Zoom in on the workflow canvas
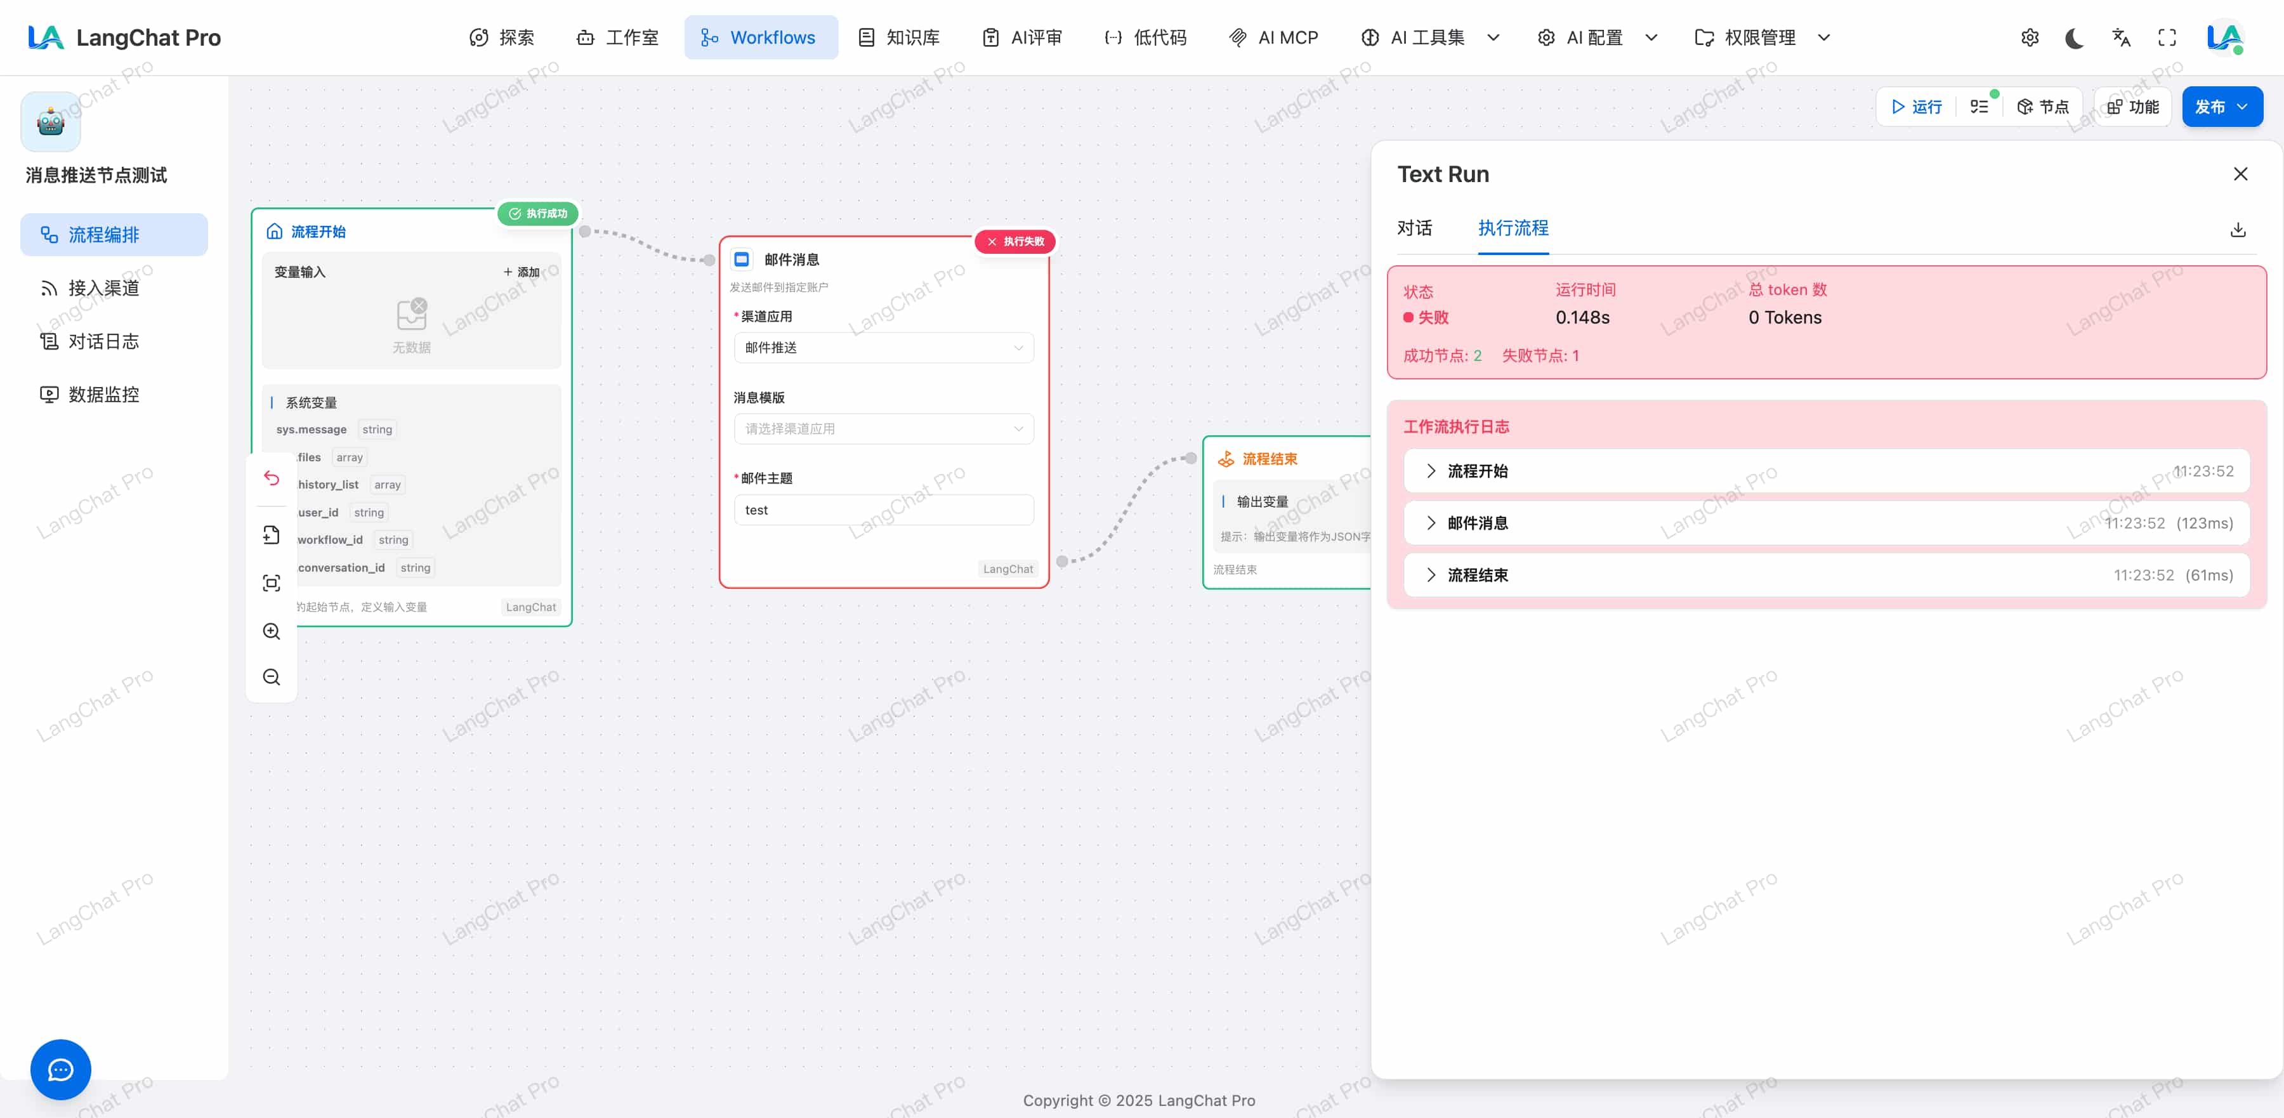The width and height of the screenshot is (2284, 1118). pos(272,631)
